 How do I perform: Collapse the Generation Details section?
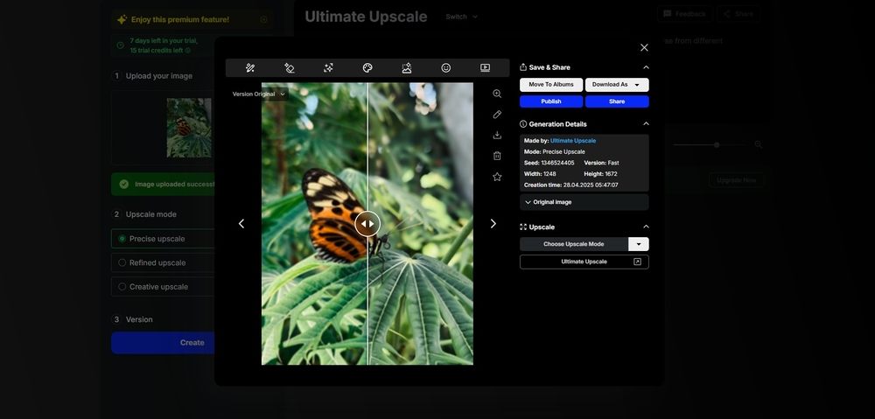tap(646, 124)
